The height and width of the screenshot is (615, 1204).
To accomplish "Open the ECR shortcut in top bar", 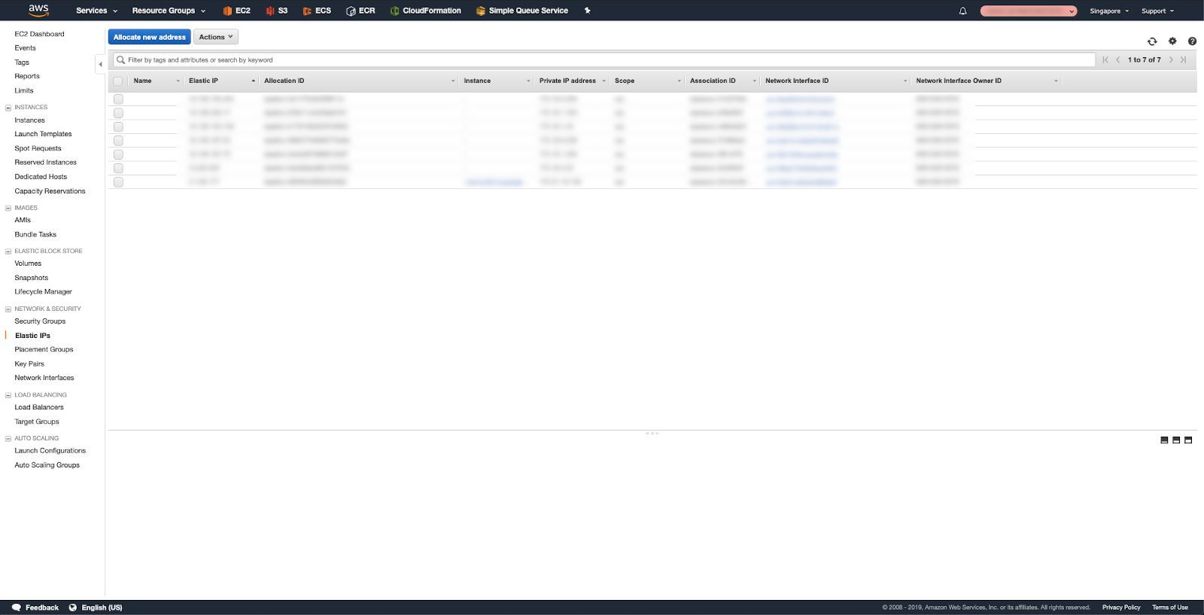I will (x=360, y=11).
